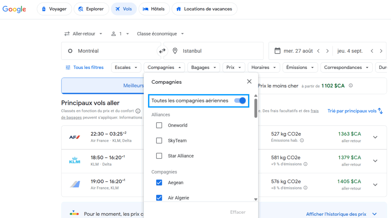The width and height of the screenshot is (391, 218).
Task: Click the 527 kg CO2e value
Action: tap(286, 134)
